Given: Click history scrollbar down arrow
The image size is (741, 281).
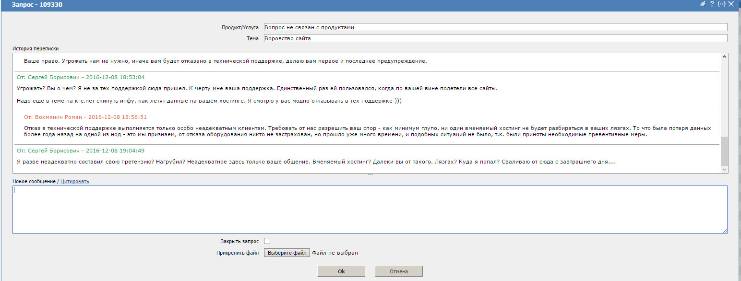Looking at the screenshot, I should coord(724,169).
